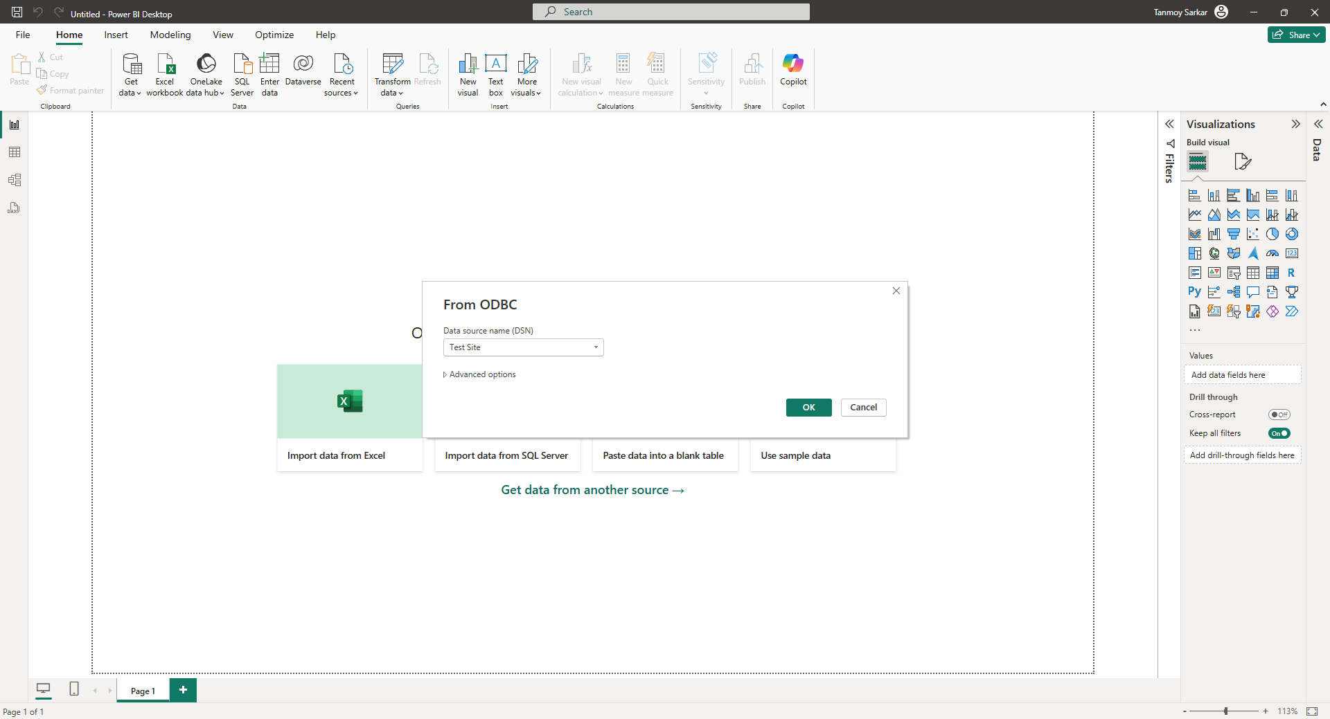
Task: Open the Data source name dropdown
Action: click(x=596, y=347)
